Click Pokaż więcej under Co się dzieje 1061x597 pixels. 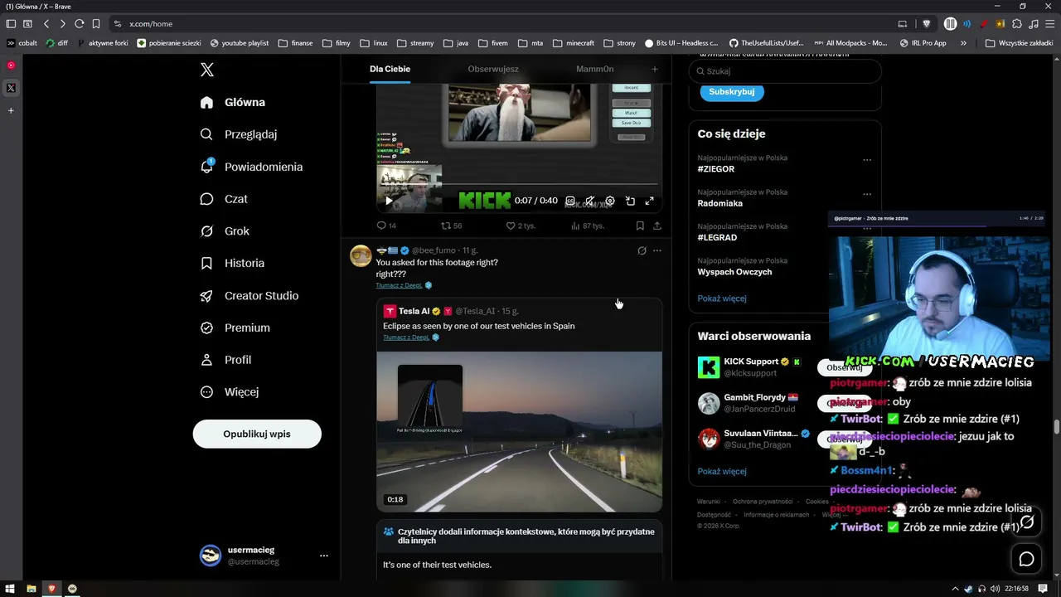click(722, 298)
